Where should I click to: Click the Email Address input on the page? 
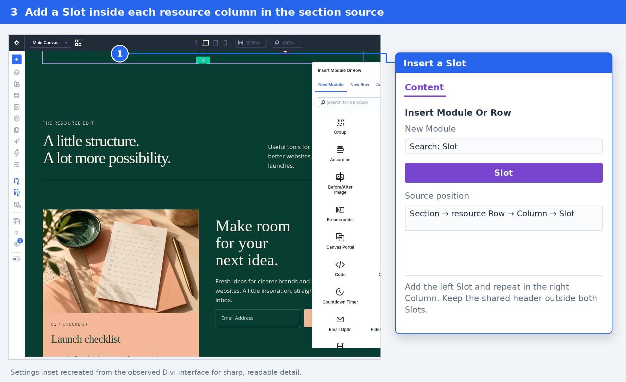tap(258, 318)
